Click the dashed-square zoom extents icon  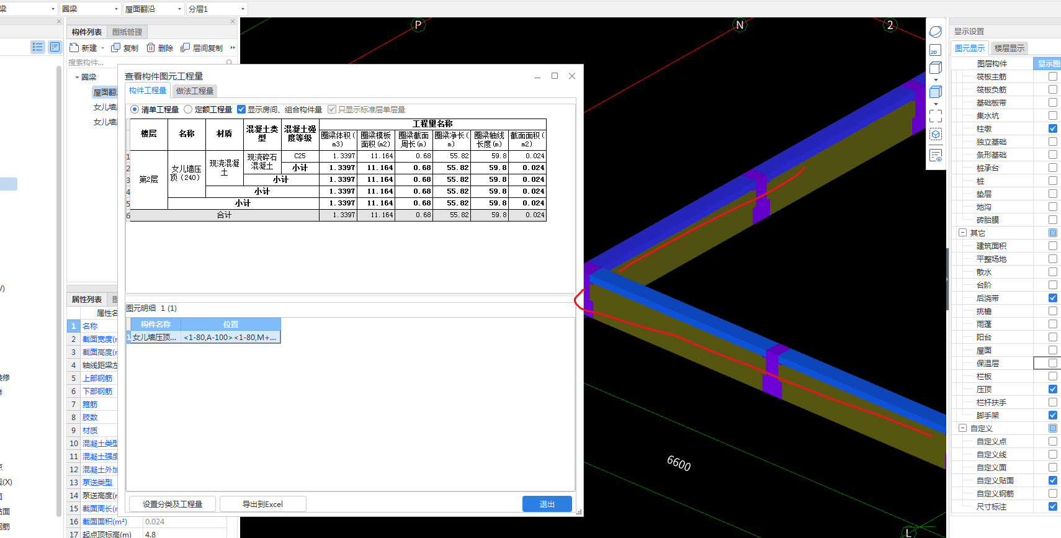click(x=936, y=116)
